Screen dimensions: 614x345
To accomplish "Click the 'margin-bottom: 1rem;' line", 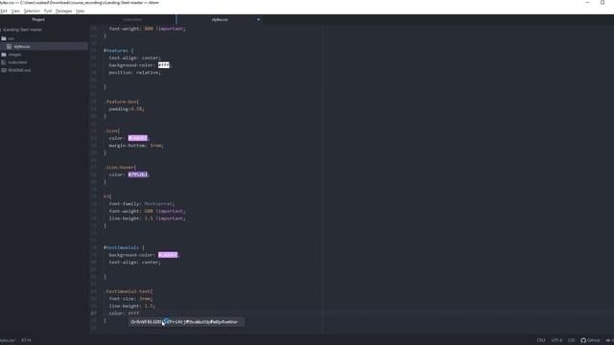I will (136, 146).
